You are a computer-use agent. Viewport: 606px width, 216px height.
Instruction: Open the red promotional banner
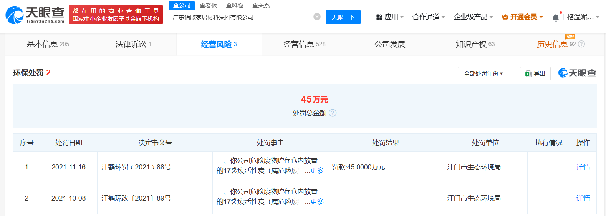(116, 15)
